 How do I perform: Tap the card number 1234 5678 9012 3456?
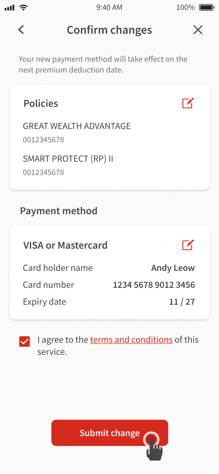point(154,285)
